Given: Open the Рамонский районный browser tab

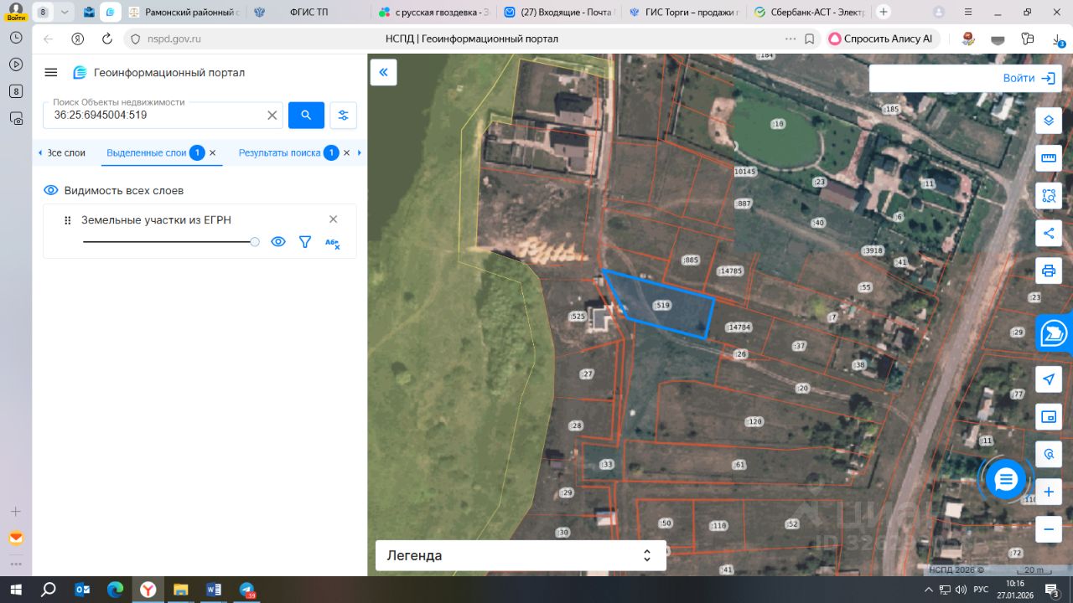Looking at the screenshot, I should (182, 13).
